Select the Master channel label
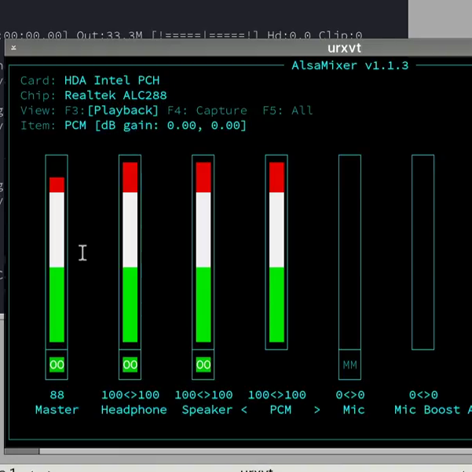Image resolution: width=472 pixels, height=472 pixels. [x=57, y=410]
